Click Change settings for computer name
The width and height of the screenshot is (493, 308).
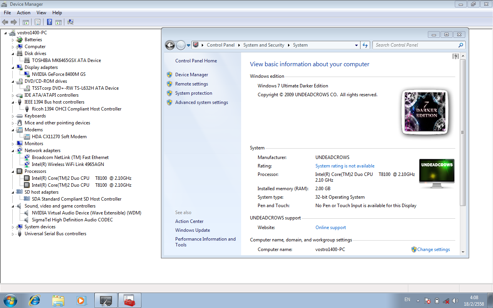tap(433, 249)
